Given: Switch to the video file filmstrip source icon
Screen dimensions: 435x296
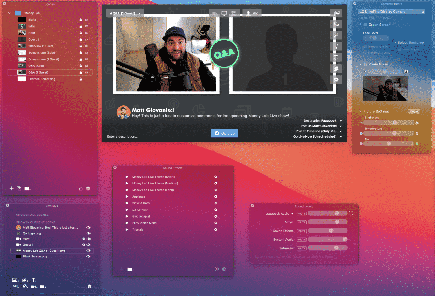Looking at the screenshot, I should (234, 13).
